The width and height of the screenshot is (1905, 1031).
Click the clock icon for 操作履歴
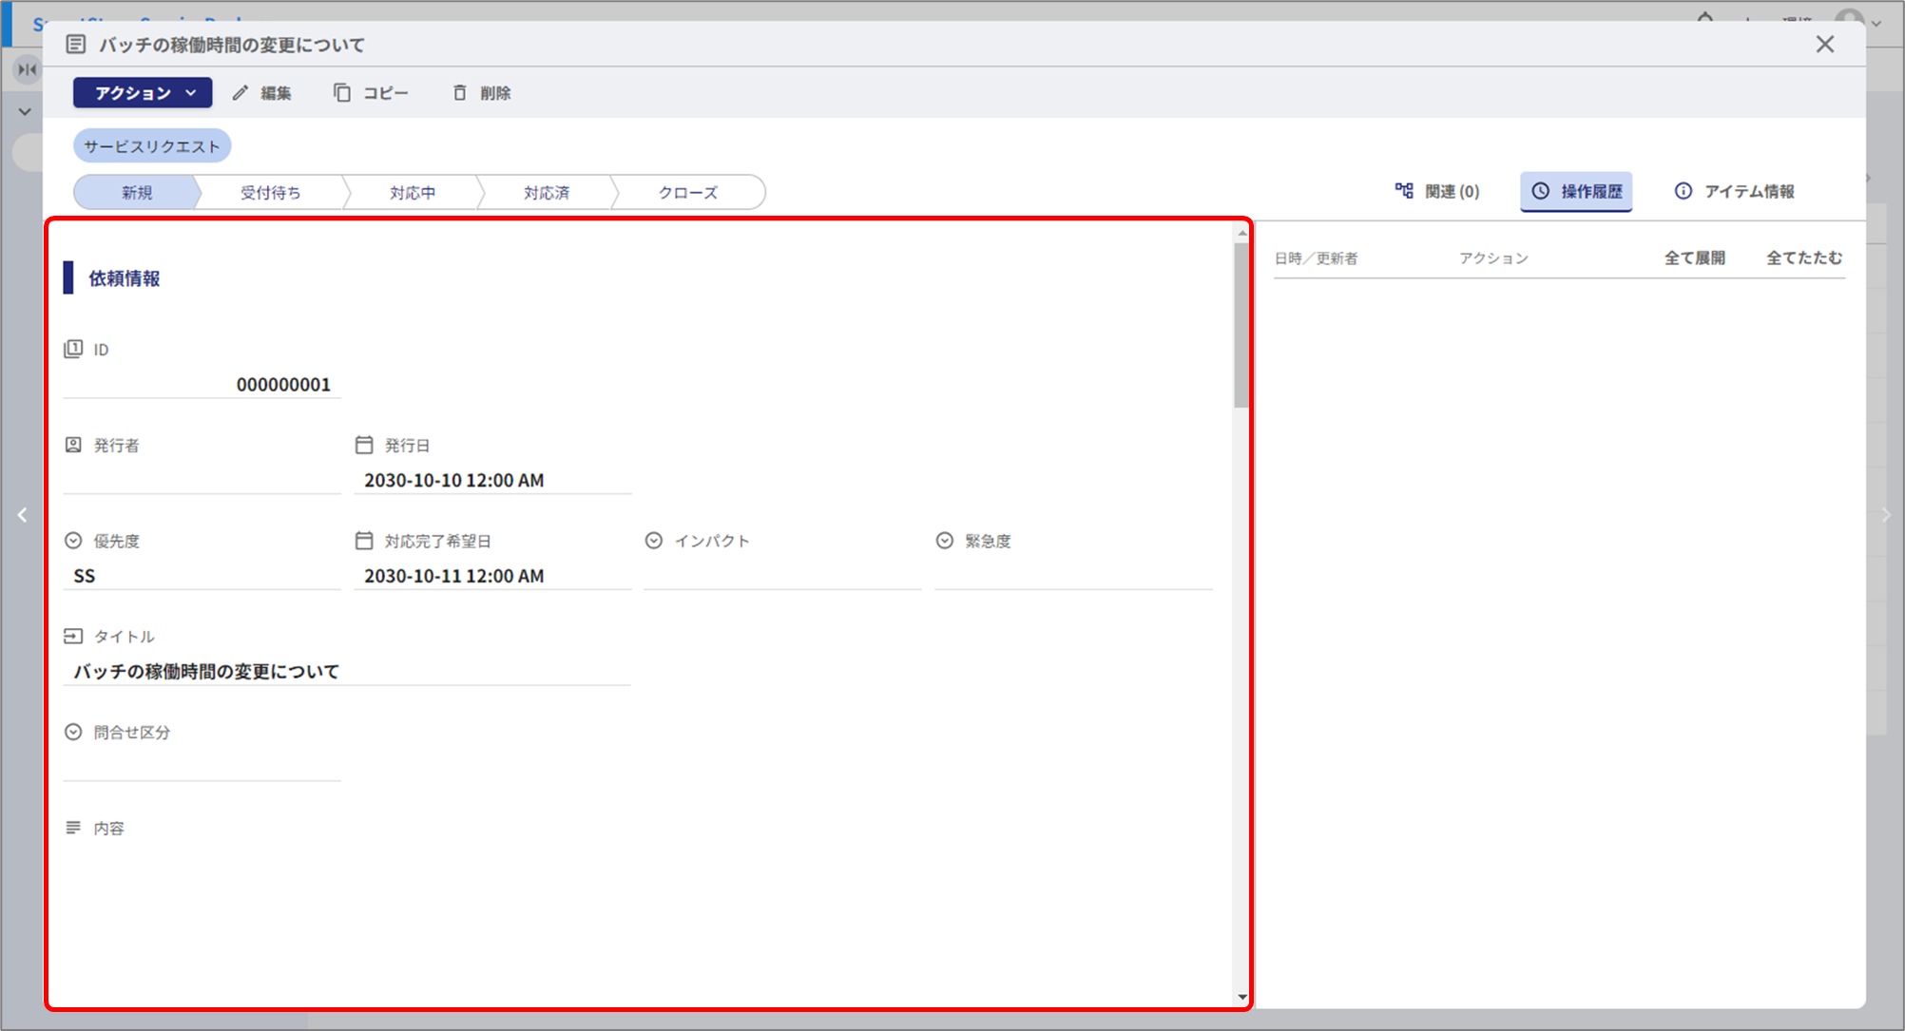(1540, 191)
